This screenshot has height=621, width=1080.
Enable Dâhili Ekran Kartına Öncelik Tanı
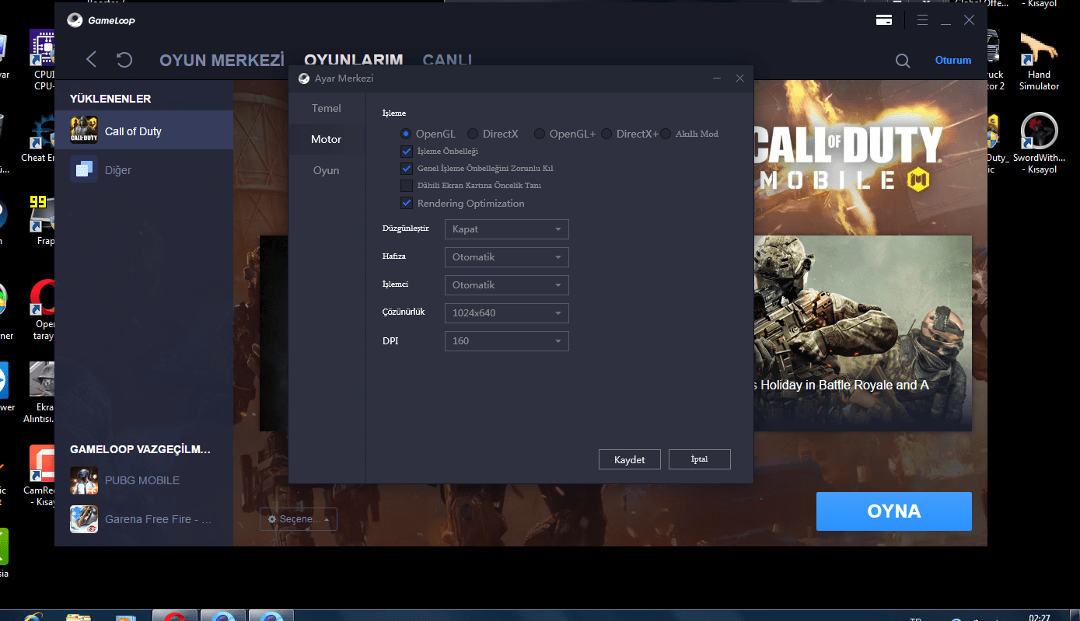click(406, 185)
